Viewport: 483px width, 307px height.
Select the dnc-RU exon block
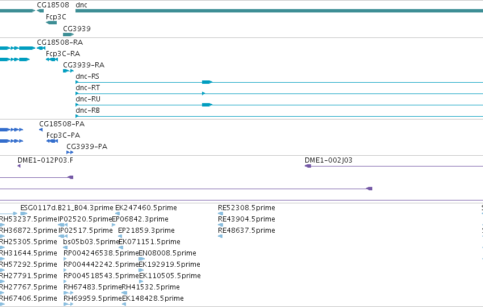click(207, 105)
